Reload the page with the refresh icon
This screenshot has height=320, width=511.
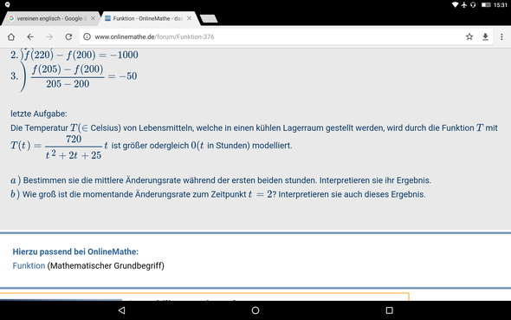pyautogui.click(x=68, y=37)
